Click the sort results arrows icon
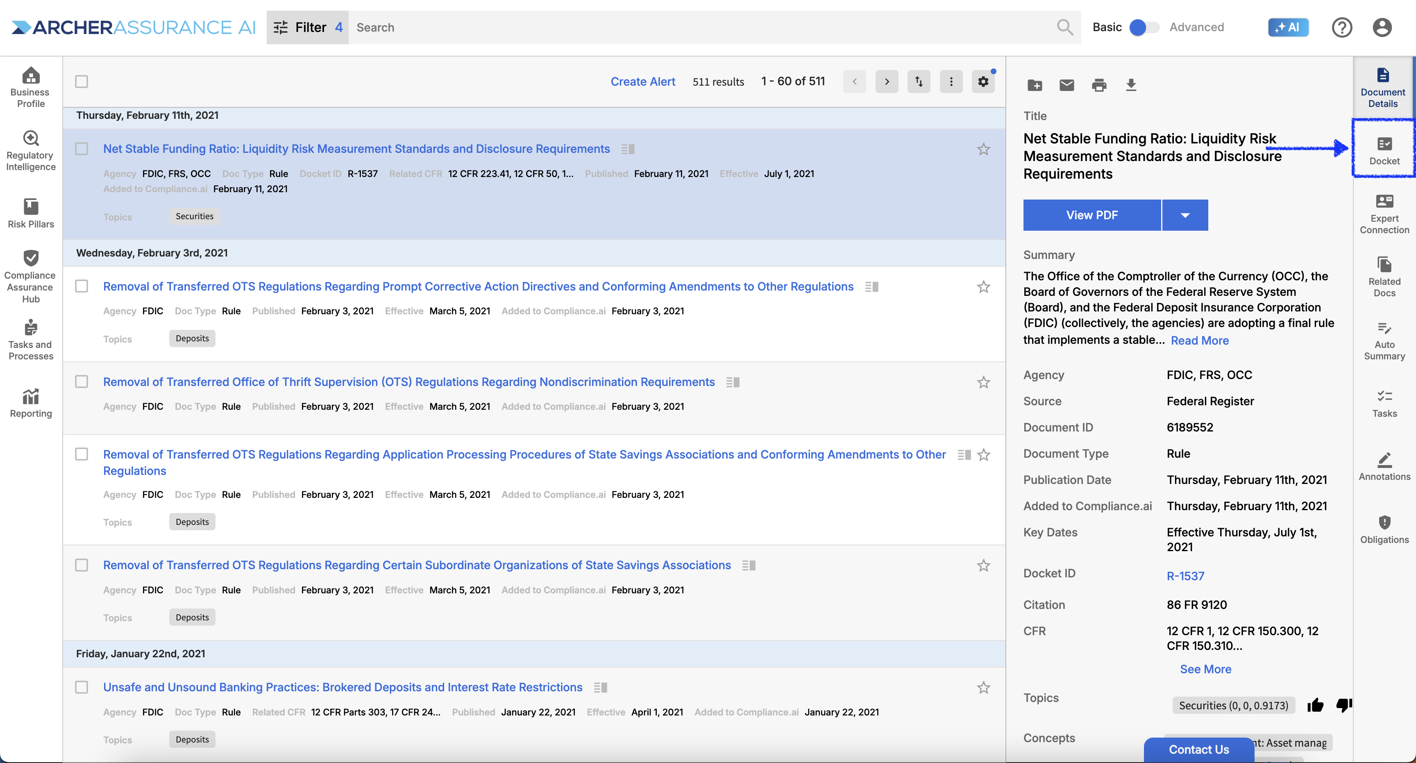The image size is (1416, 763). click(x=919, y=82)
